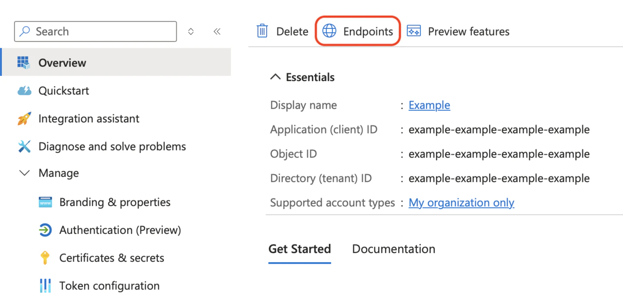The width and height of the screenshot is (623, 298).
Task: Collapse the Manage section chevron
Action: (24, 173)
